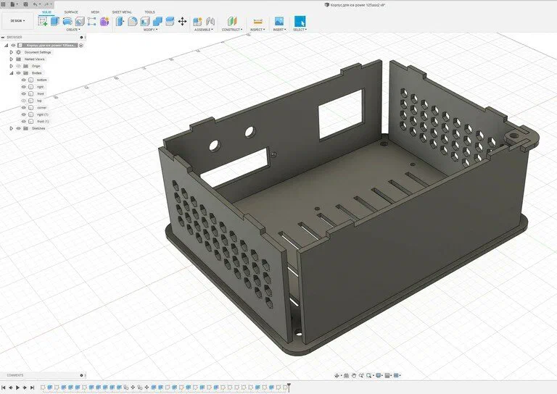Expand the Named Views node
Viewport: 557px width, 394px height.
coord(12,59)
